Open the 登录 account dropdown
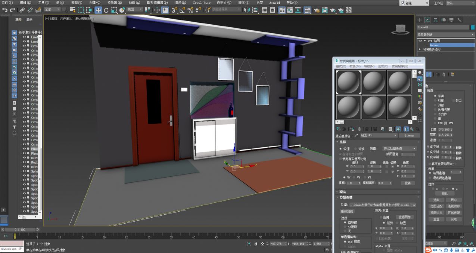 click(x=414, y=3)
